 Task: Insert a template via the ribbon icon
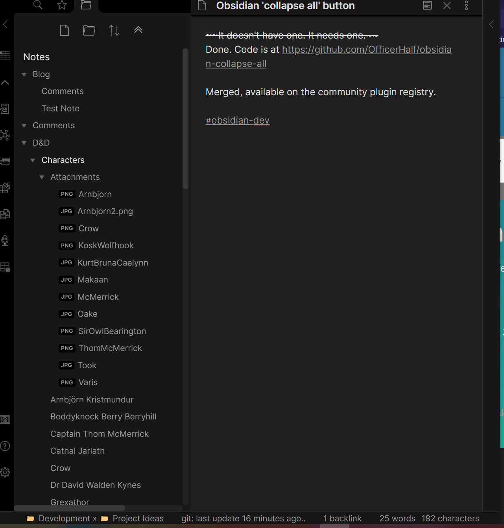[5, 214]
